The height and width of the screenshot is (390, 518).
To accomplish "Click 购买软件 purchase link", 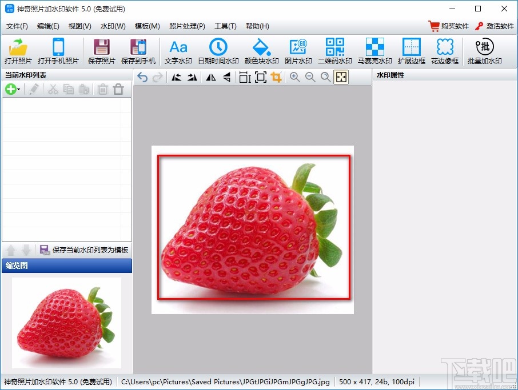I will [x=449, y=26].
